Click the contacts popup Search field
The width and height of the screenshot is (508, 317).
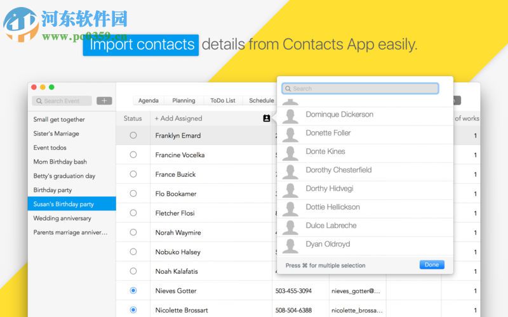coord(360,89)
